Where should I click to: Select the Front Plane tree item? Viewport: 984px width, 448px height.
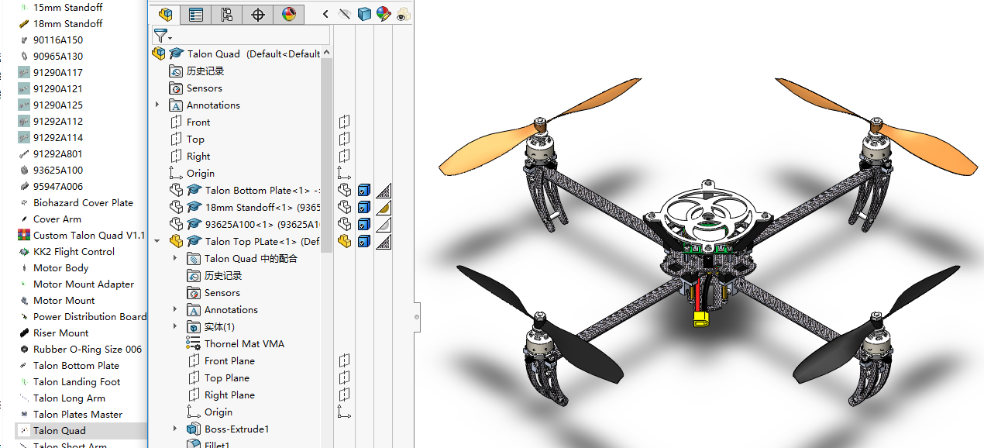[x=229, y=360]
